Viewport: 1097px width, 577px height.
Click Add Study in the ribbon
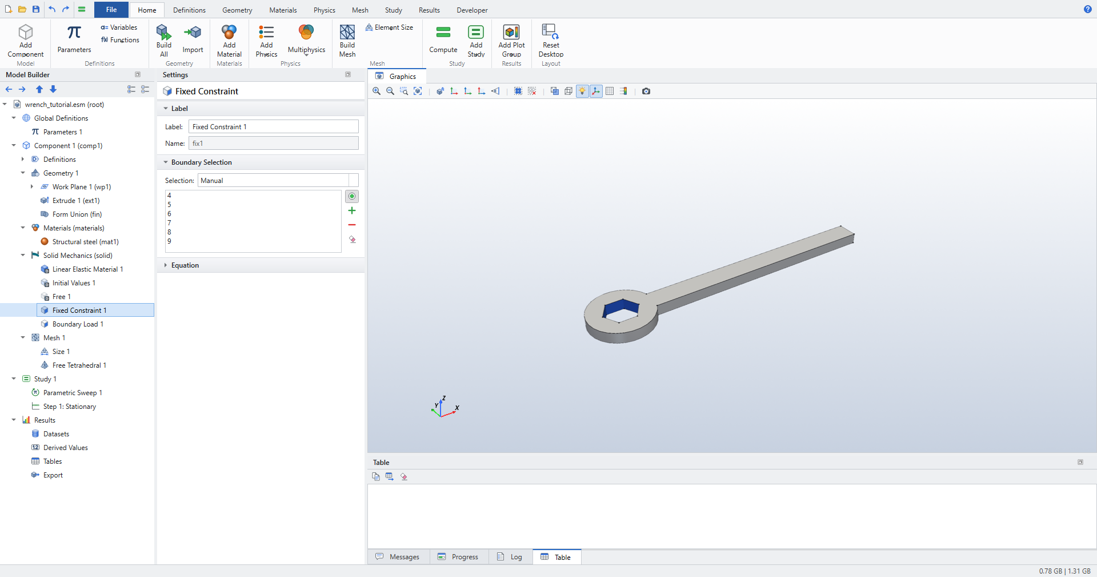click(x=476, y=41)
